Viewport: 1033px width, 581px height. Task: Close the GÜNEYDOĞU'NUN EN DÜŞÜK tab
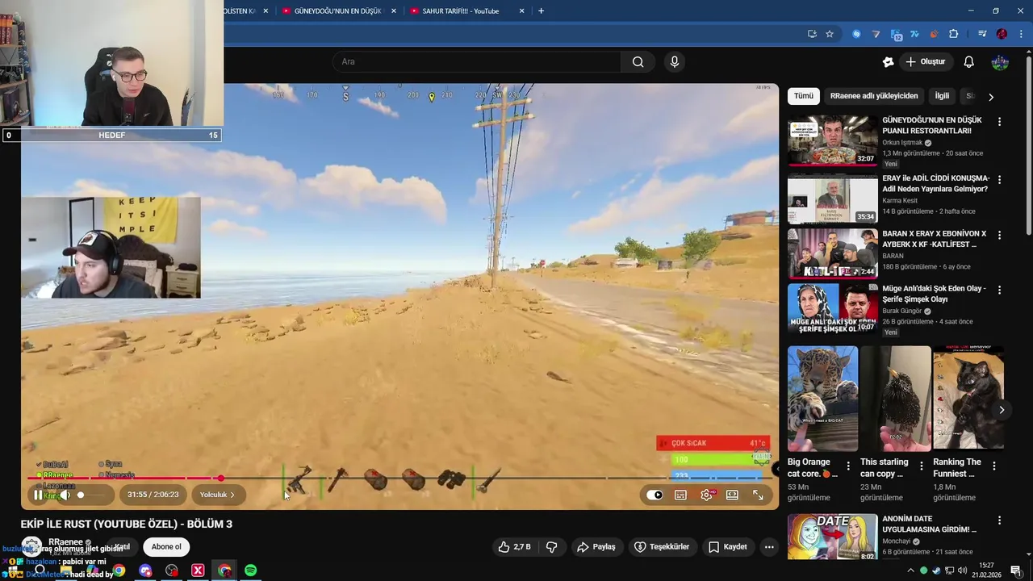tap(394, 11)
